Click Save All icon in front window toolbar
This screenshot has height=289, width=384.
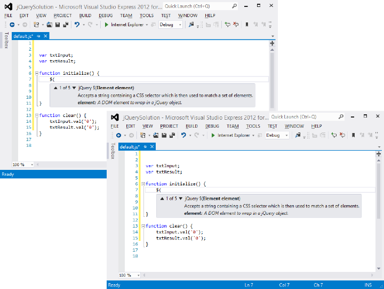[172, 135]
